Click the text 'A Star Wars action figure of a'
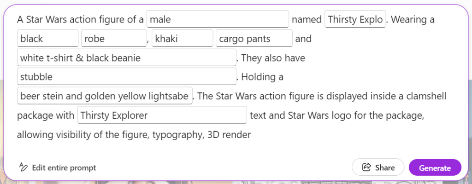 click(80, 19)
